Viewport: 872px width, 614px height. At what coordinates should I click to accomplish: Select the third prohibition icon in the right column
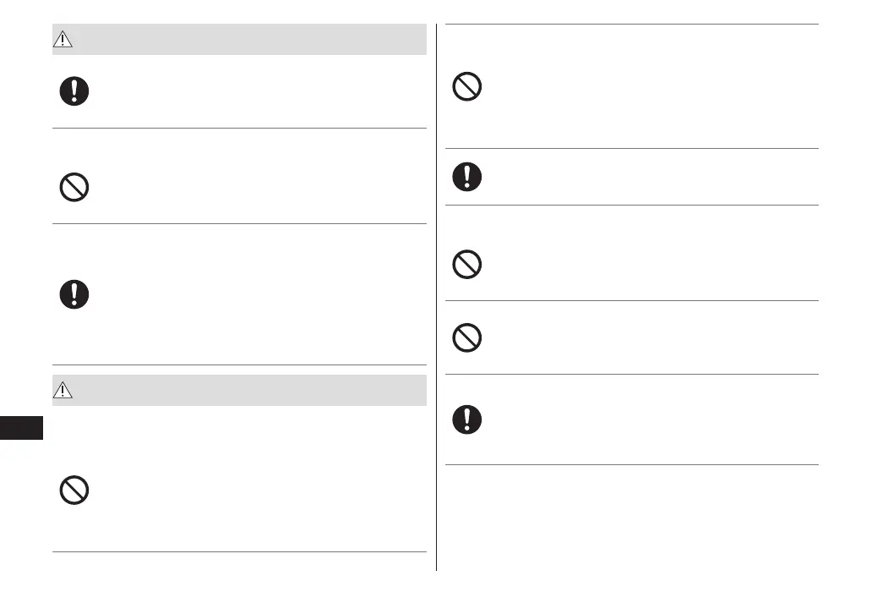click(467, 338)
